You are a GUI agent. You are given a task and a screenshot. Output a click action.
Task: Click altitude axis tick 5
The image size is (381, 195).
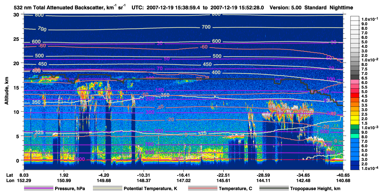(18, 136)
